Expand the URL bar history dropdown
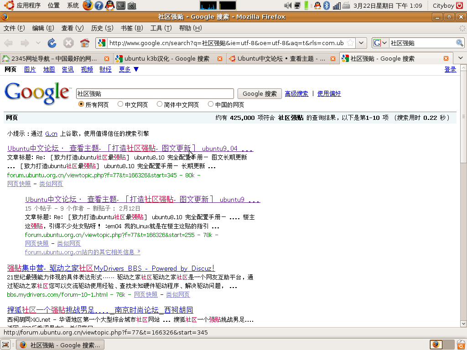The width and height of the screenshot is (467, 350). [x=361, y=43]
